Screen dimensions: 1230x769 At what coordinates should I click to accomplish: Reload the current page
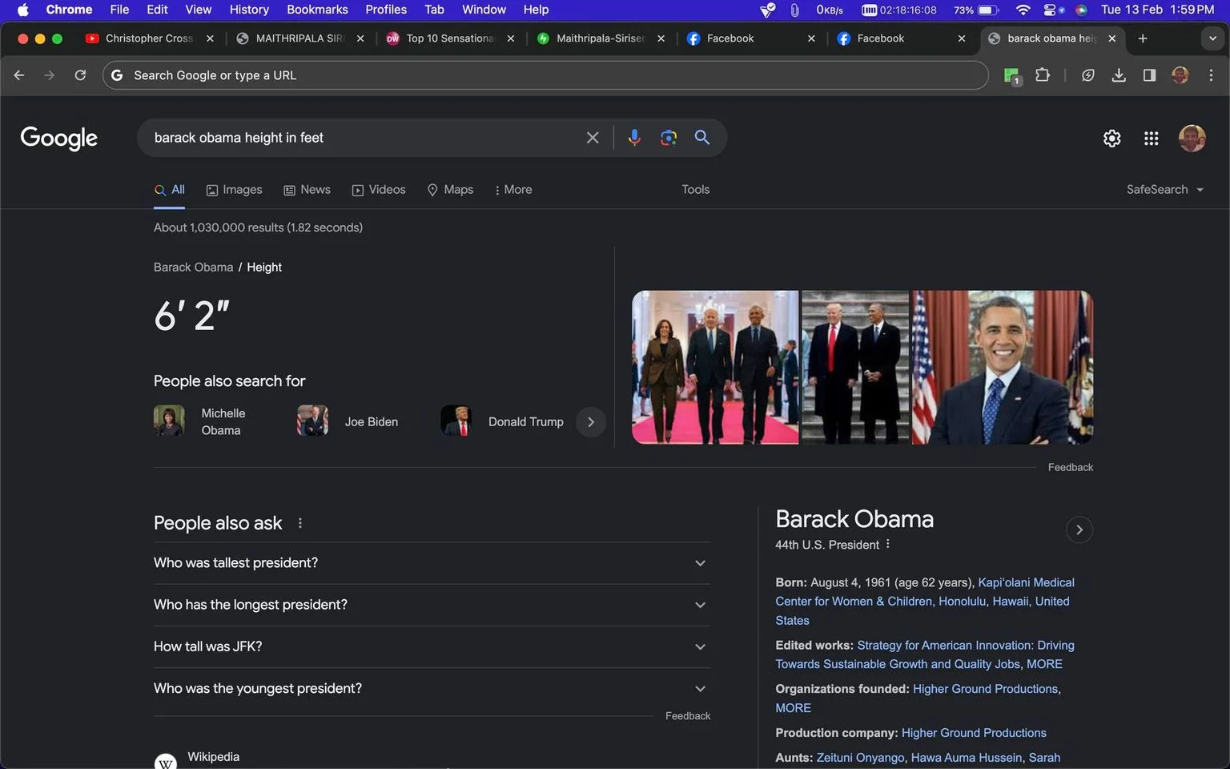coord(80,75)
